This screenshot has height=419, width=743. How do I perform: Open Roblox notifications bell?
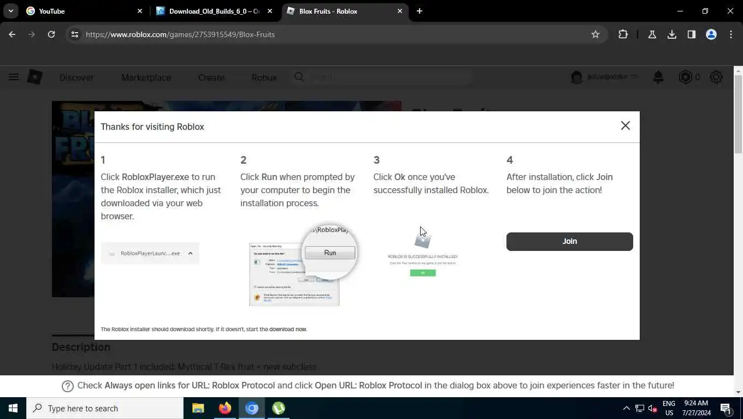click(x=658, y=77)
